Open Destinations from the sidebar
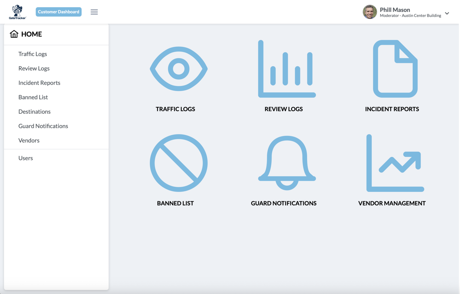The height and width of the screenshot is (294, 460). click(34, 112)
